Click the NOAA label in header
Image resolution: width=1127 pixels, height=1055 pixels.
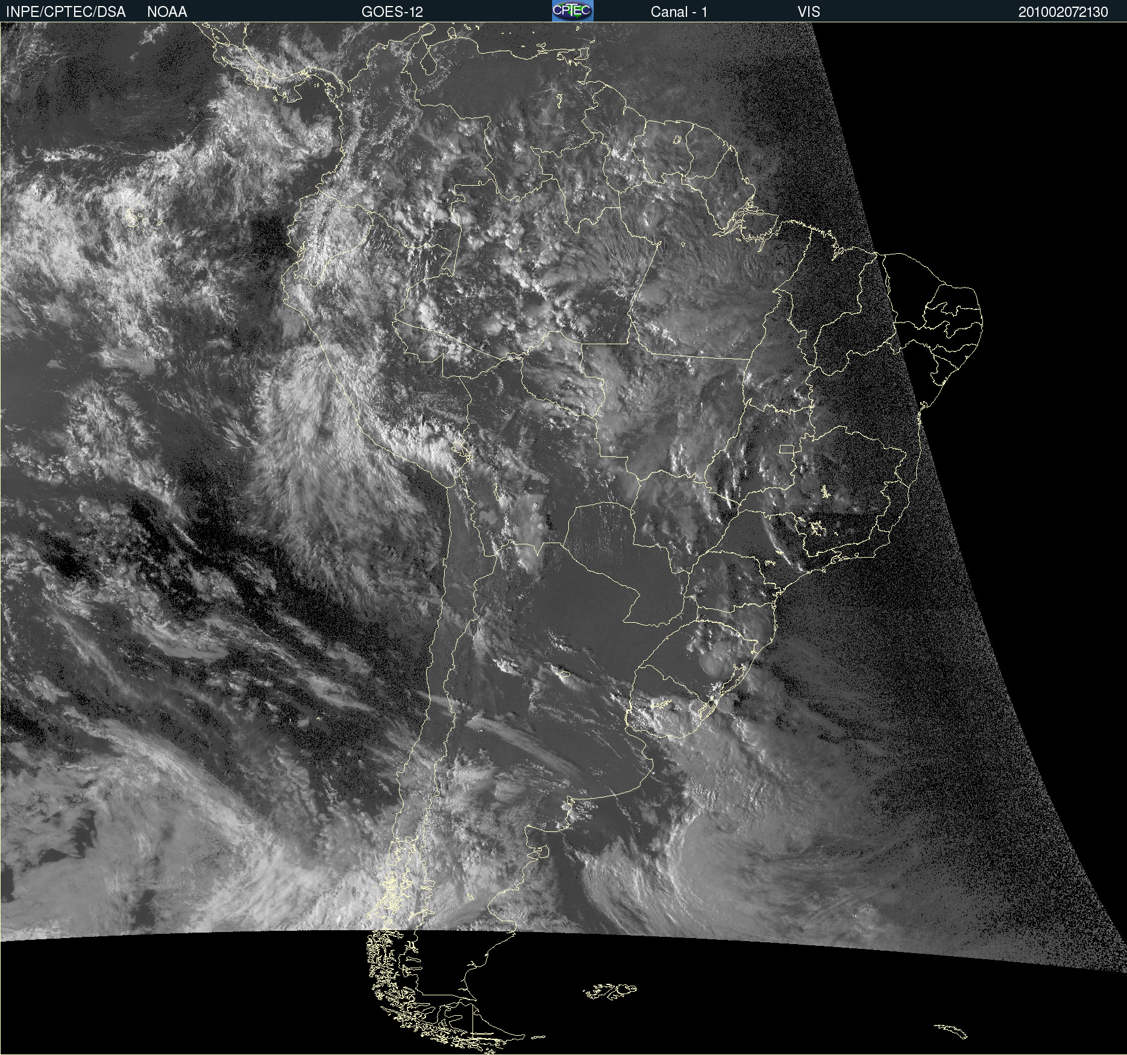pyautogui.click(x=167, y=11)
